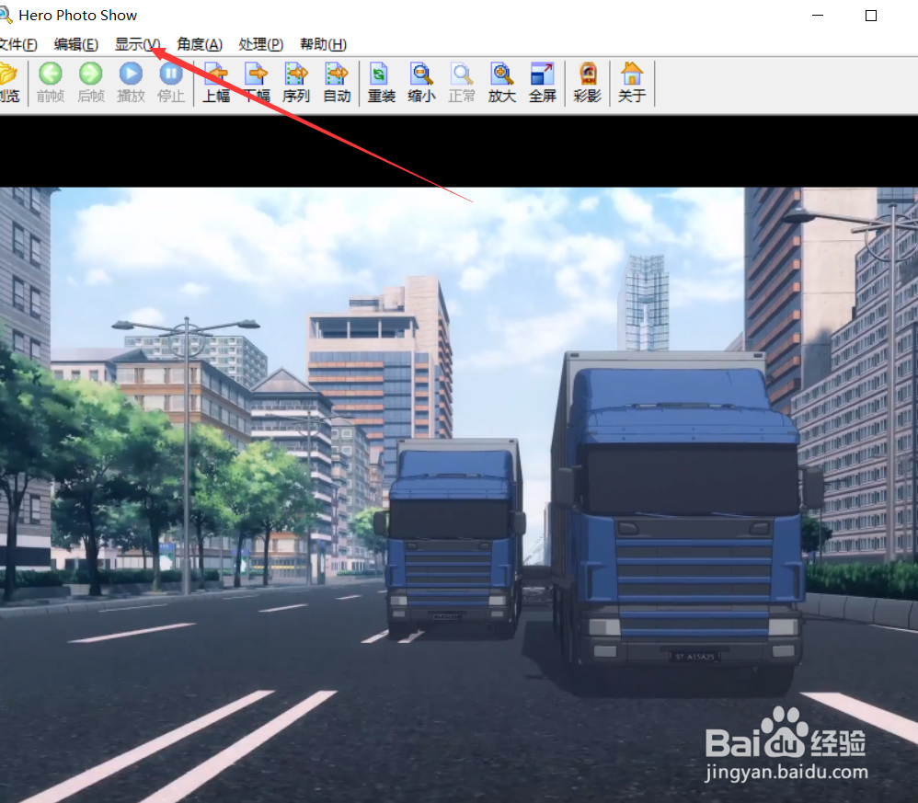Click the 自动 auto-play icon
The width and height of the screenshot is (918, 803).
coord(337,83)
